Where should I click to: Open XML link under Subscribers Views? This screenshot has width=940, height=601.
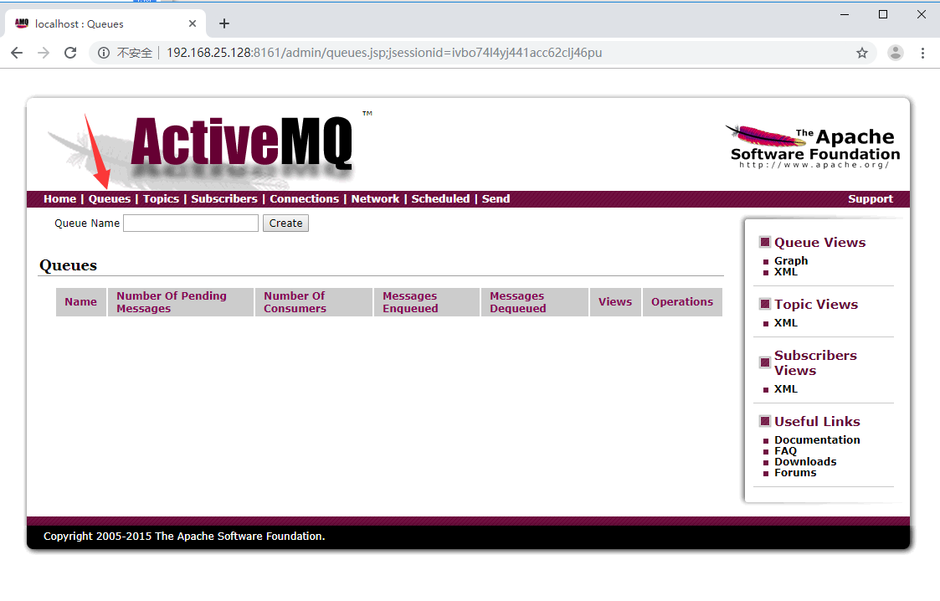click(786, 389)
